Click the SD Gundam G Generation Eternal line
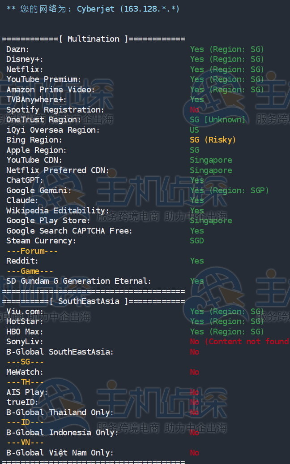Viewport: 290px width, 464px height. [79, 281]
